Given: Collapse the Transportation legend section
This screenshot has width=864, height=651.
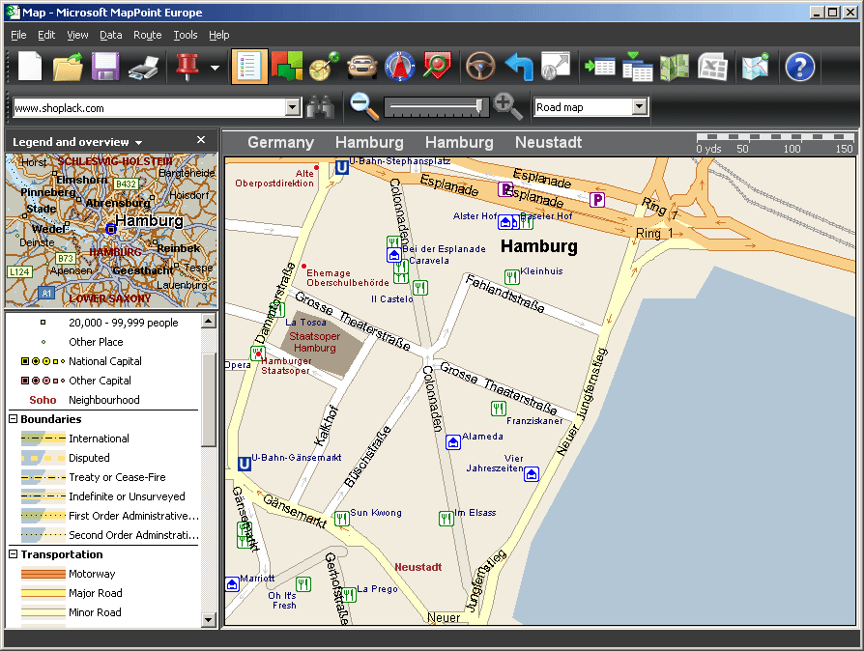Looking at the screenshot, I should (x=14, y=554).
